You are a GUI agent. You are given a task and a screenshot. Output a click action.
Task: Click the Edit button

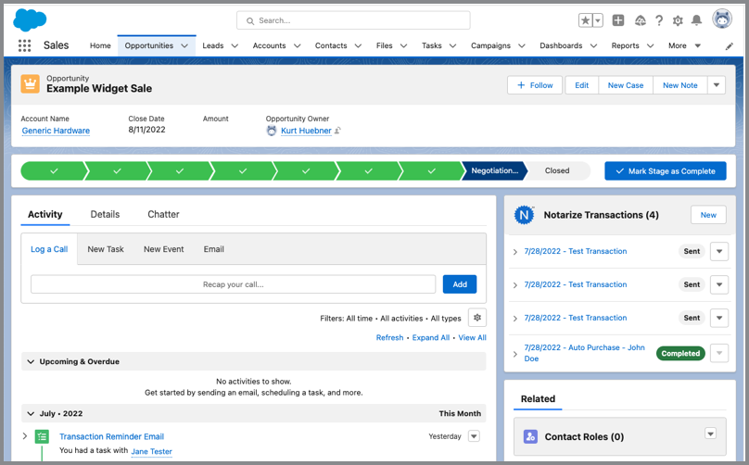[x=581, y=85]
